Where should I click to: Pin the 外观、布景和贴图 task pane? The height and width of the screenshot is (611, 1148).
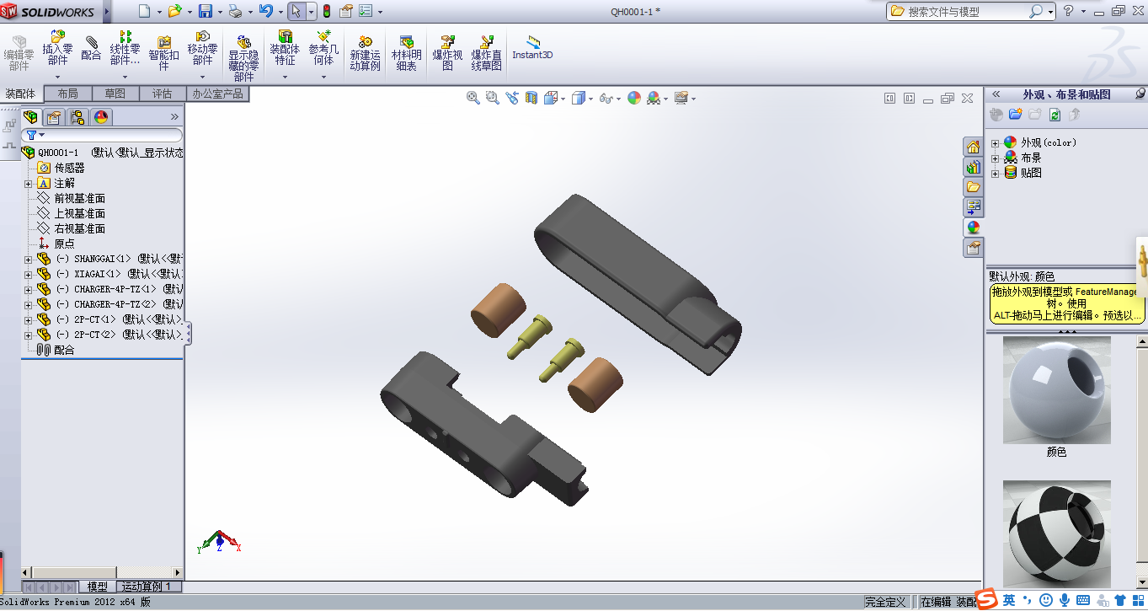[1140, 94]
